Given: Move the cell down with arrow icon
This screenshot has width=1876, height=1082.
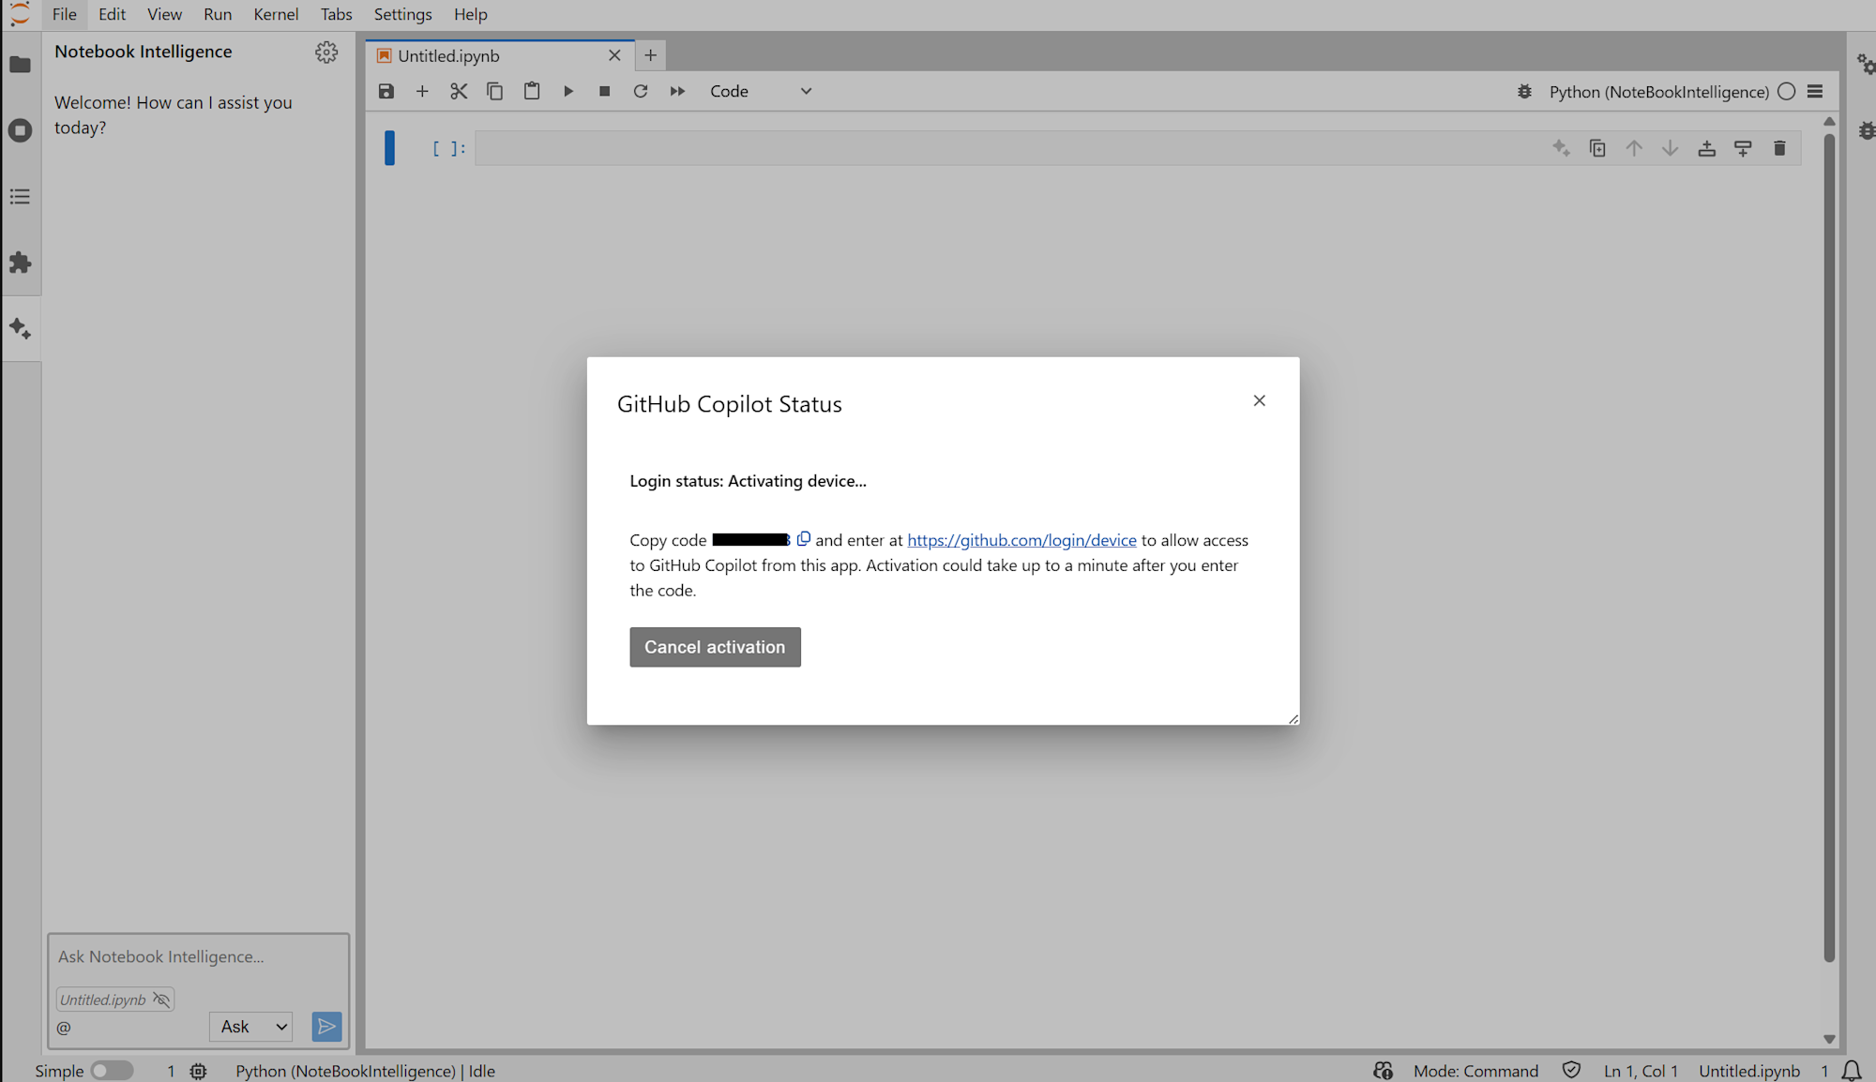Looking at the screenshot, I should point(1671,148).
